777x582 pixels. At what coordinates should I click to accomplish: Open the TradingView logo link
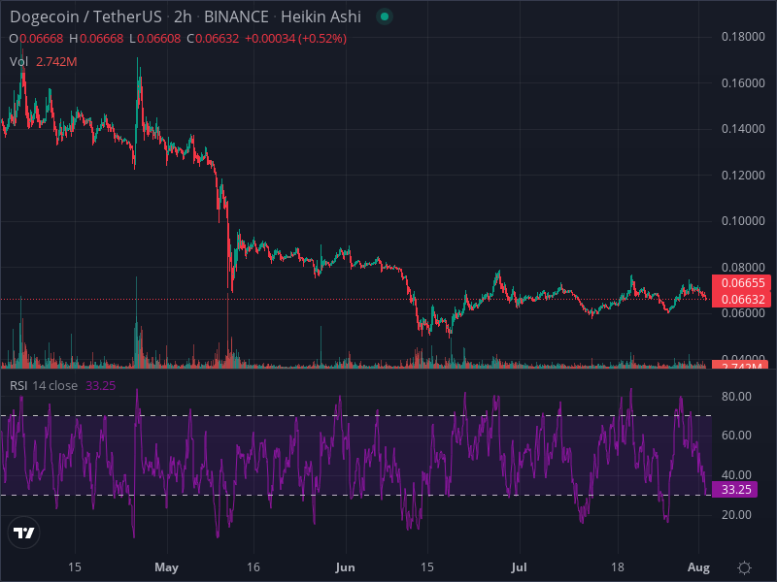[x=23, y=533]
